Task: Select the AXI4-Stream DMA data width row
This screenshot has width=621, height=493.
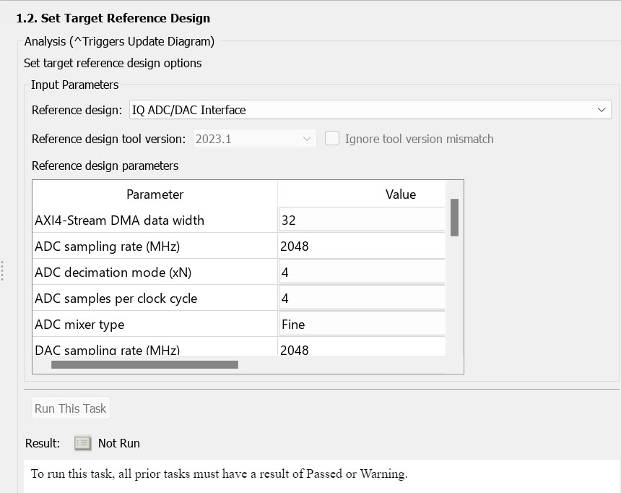Action: 119,220
